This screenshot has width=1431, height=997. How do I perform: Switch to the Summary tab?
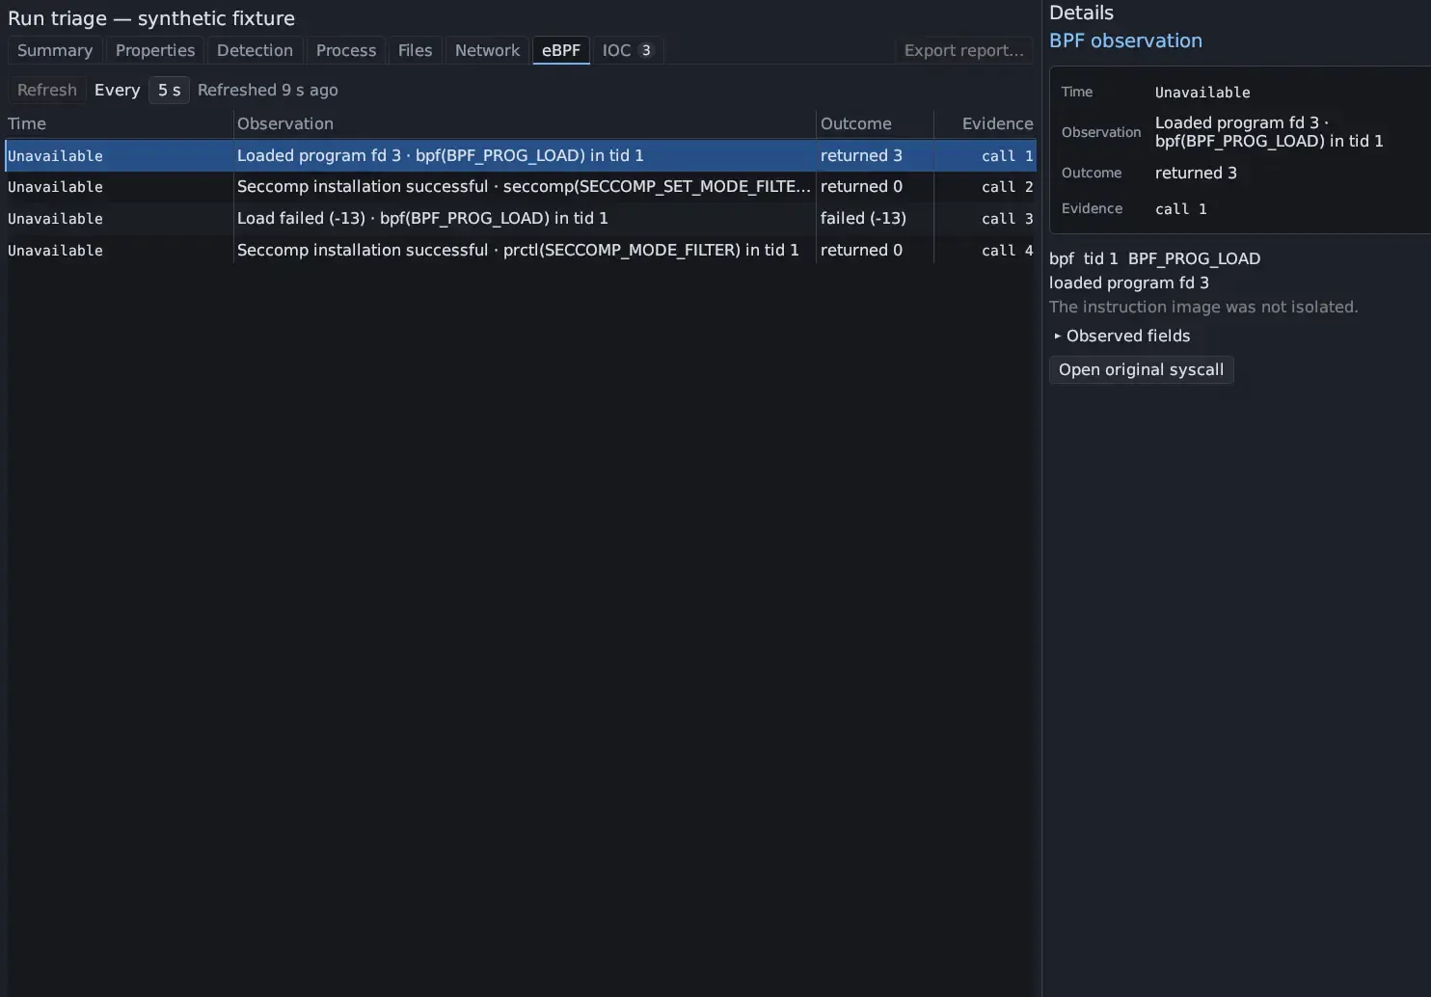55,50
